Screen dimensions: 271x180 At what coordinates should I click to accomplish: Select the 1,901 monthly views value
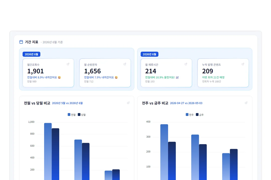pos(35,71)
